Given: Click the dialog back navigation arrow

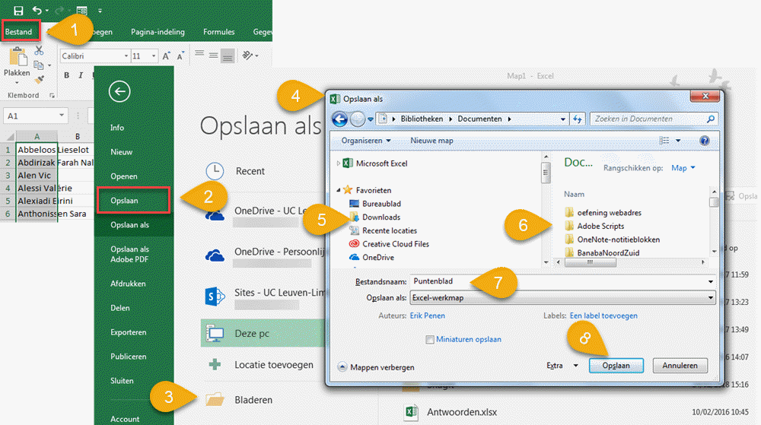Looking at the screenshot, I should 339,119.
